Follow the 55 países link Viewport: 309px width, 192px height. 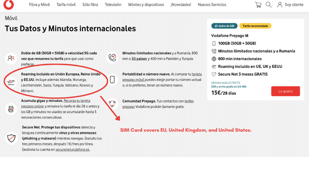click(x=139, y=59)
